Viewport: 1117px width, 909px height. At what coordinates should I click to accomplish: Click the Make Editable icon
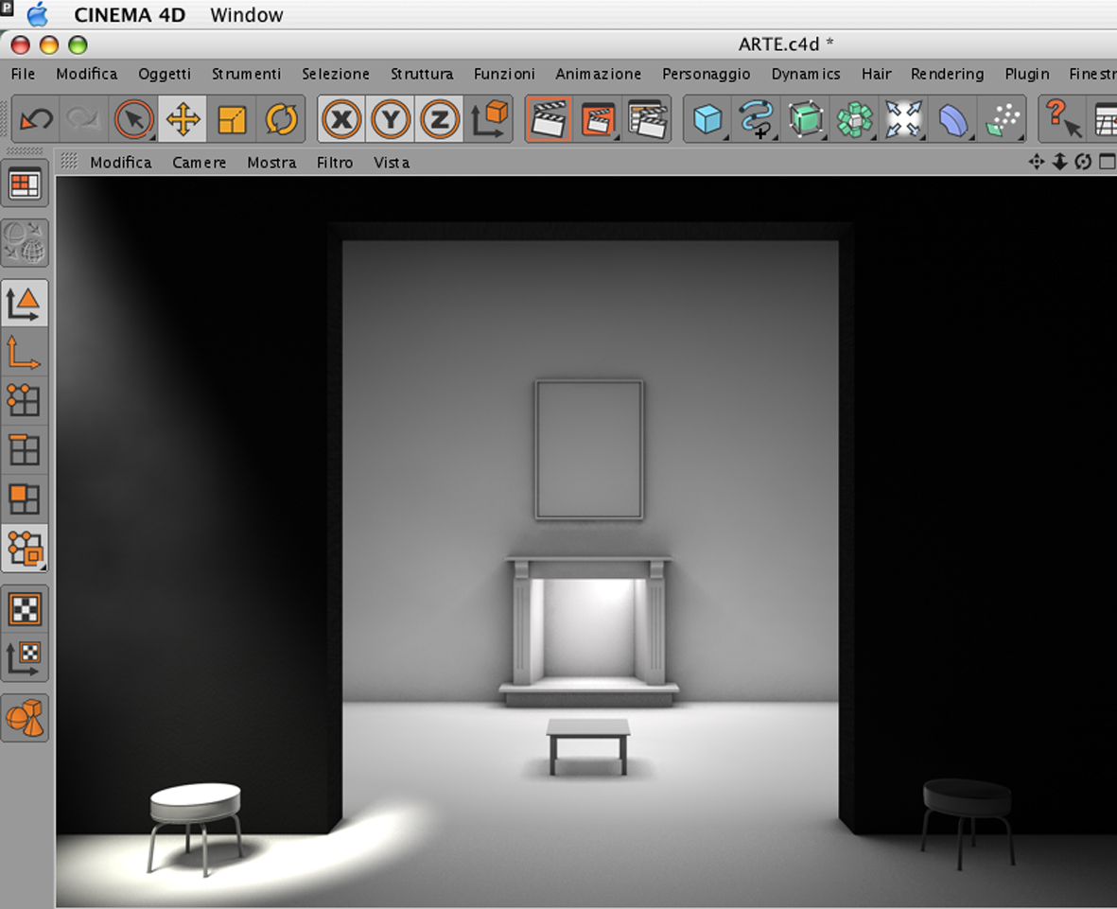[x=25, y=244]
